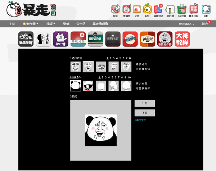216x171 pixels.
Task: Select the fourth expression thumbnail
Action: click(x=113, y=67)
